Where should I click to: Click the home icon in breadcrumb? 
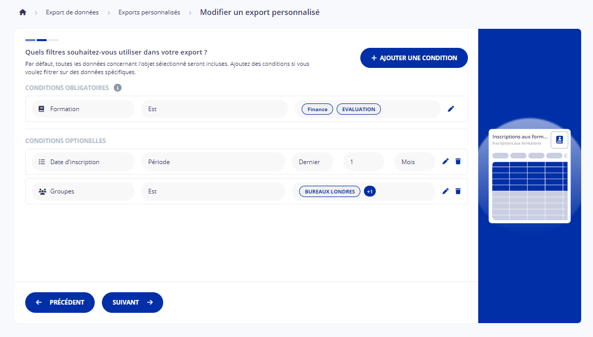click(23, 12)
